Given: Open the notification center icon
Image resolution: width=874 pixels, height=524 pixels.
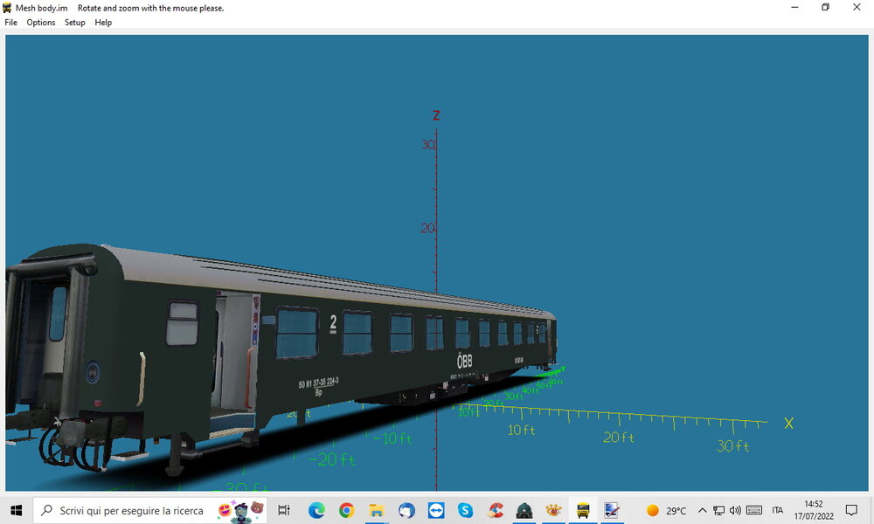Looking at the screenshot, I should pyautogui.click(x=851, y=510).
